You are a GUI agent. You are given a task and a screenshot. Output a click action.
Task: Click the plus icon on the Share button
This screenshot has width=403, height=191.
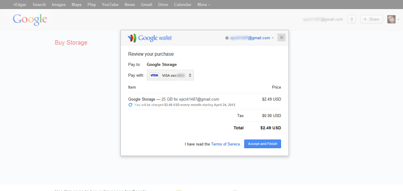[365, 19]
